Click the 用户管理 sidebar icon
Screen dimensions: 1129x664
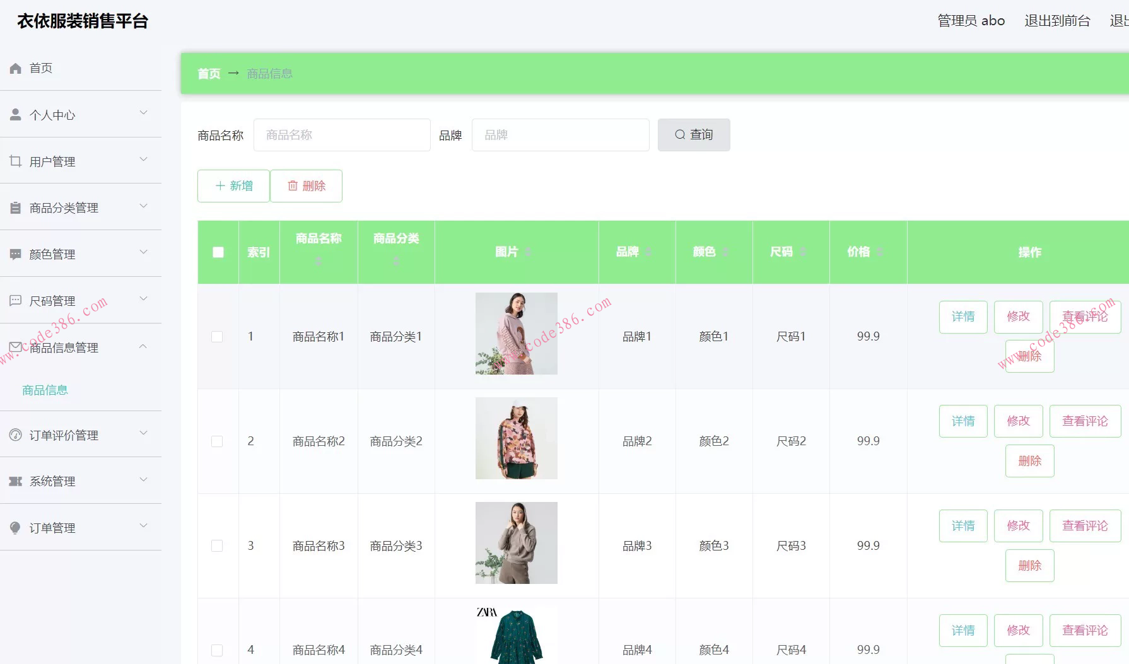(x=15, y=161)
